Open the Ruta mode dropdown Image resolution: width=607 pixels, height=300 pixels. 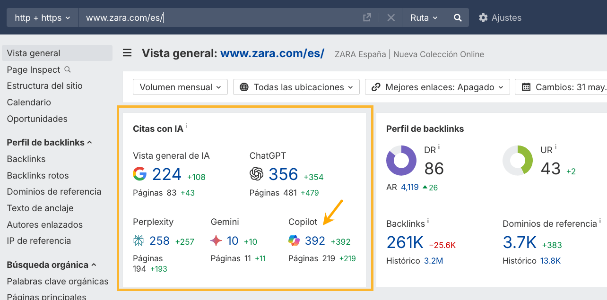tap(424, 17)
